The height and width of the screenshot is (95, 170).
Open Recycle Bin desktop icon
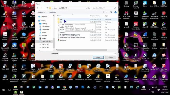(5, 4)
